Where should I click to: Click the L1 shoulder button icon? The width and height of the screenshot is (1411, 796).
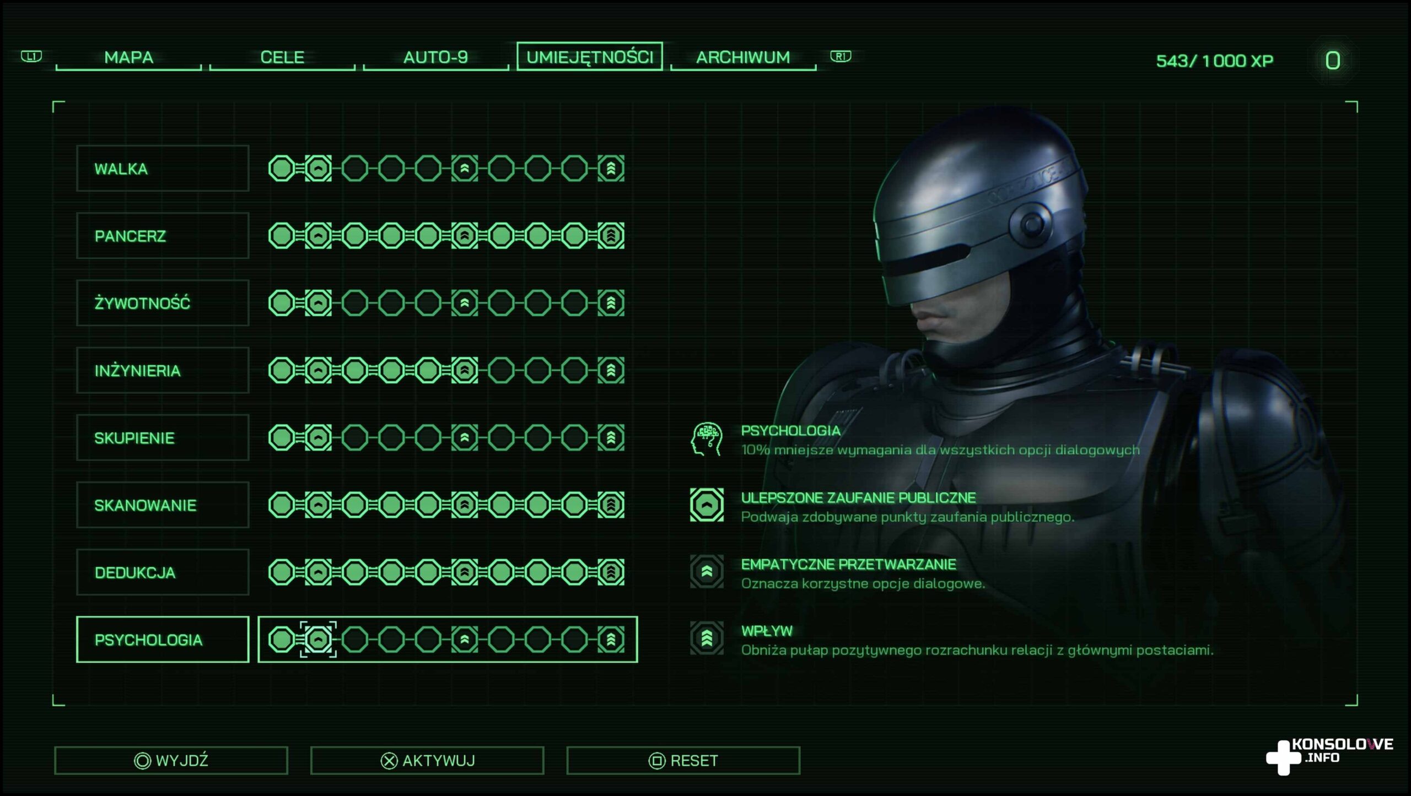coord(31,56)
